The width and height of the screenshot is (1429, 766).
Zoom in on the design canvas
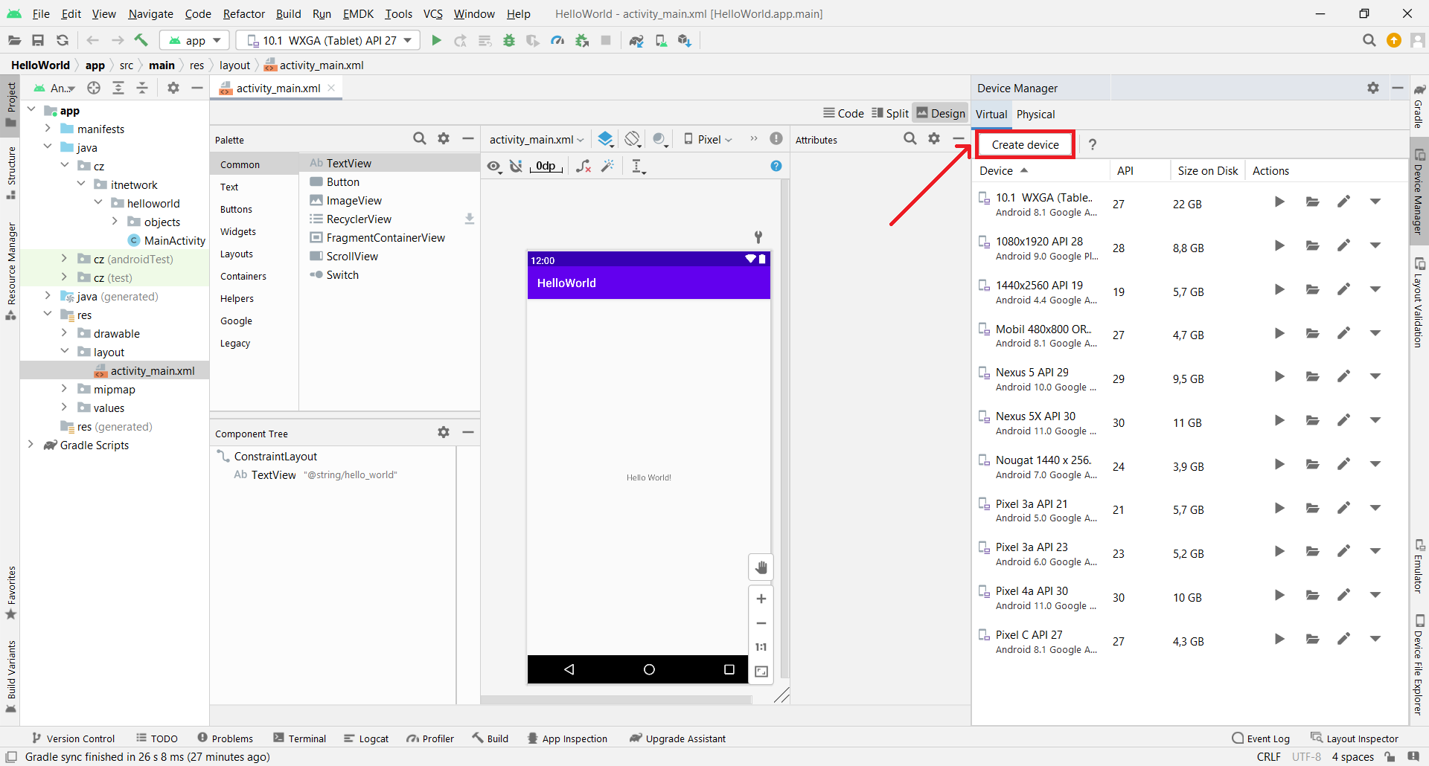point(761,599)
